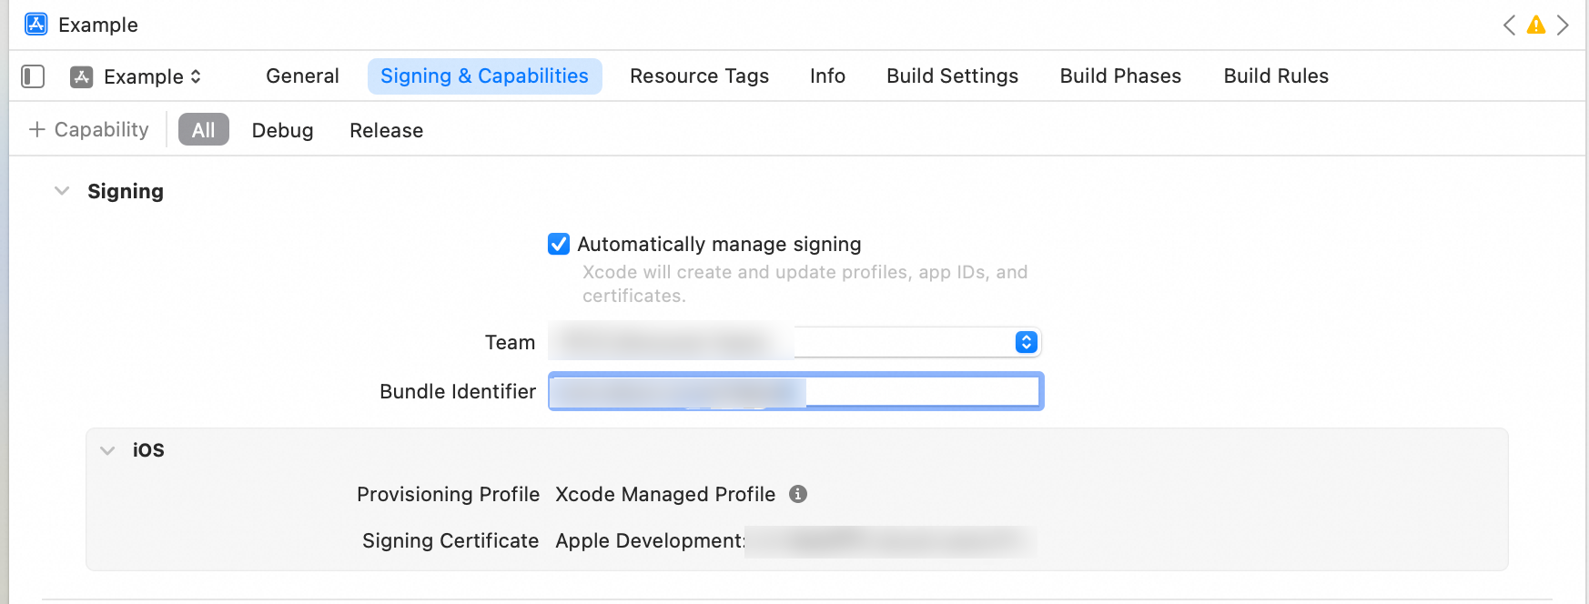Image resolution: width=1589 pixels, height=604 pixels.
Task: Go to previous issue with left chevron
Action: tap(1509, 25)
